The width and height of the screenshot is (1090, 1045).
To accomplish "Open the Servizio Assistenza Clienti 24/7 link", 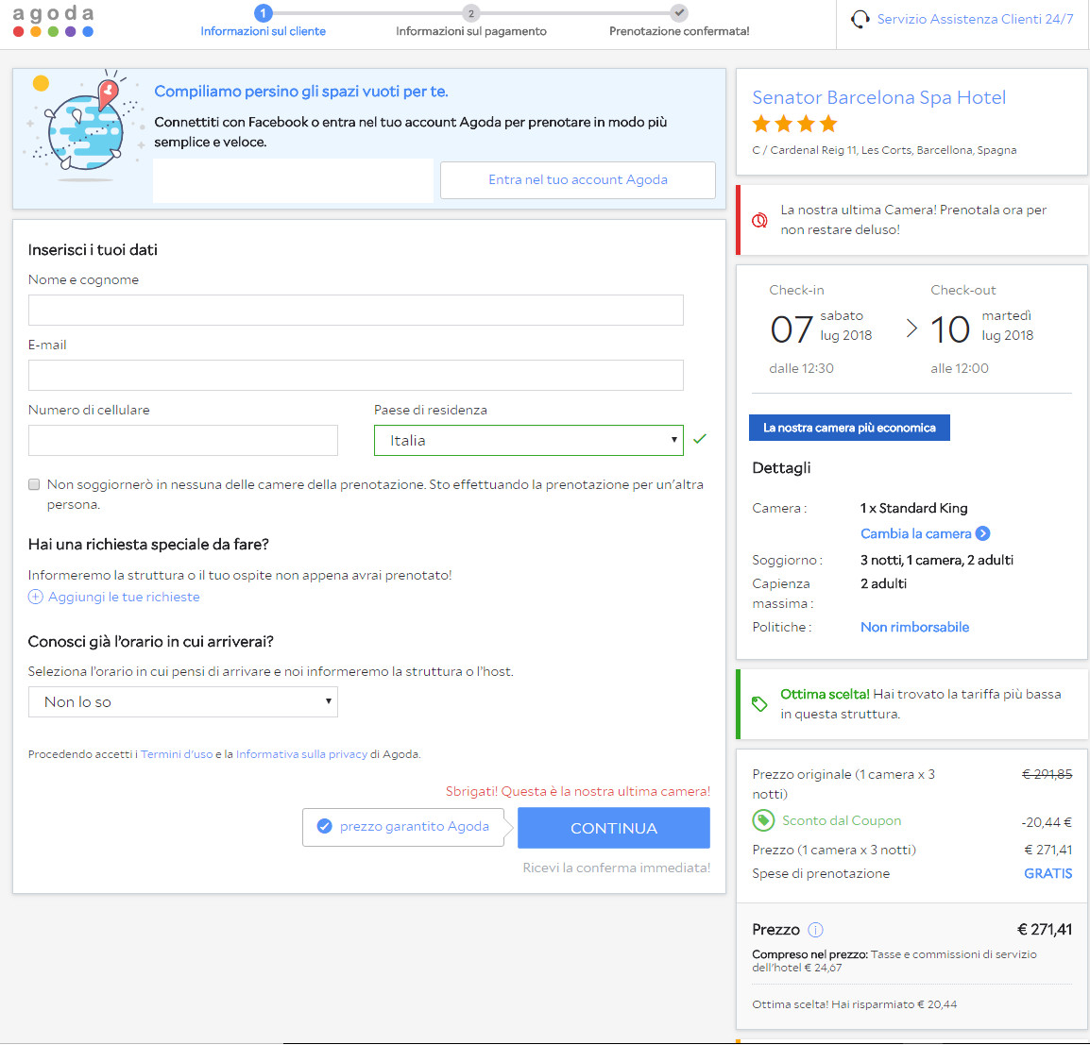I will (x=975, y=20).
